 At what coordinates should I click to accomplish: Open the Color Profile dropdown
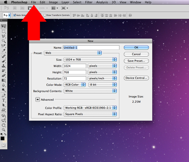coord(90,108)
